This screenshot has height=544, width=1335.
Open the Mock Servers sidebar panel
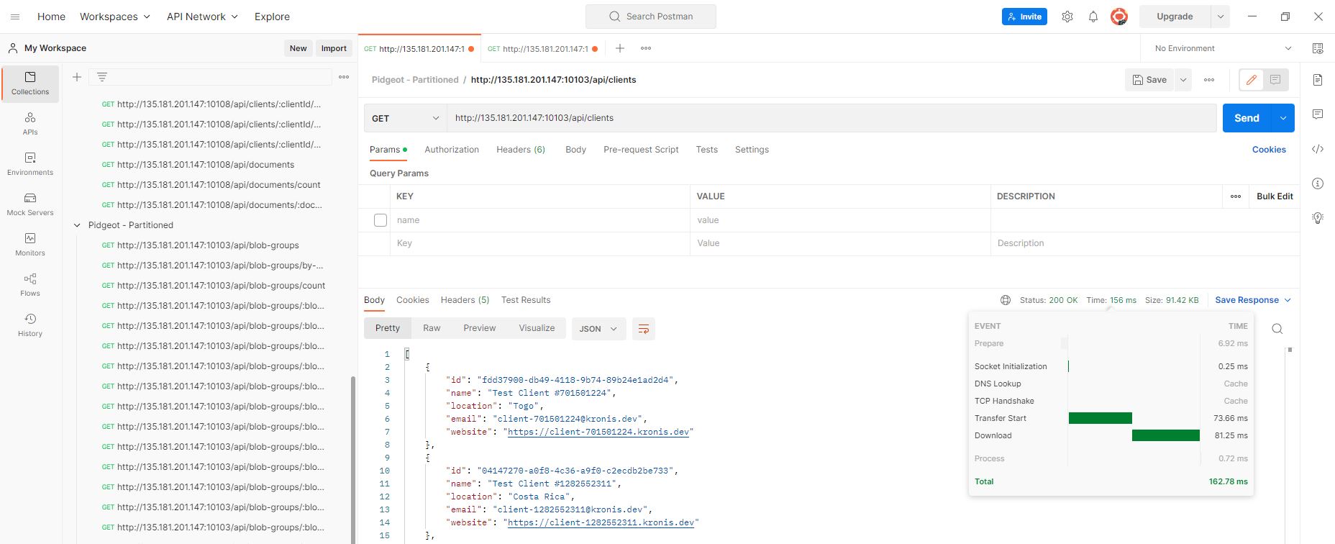click(x=30, y=204)
